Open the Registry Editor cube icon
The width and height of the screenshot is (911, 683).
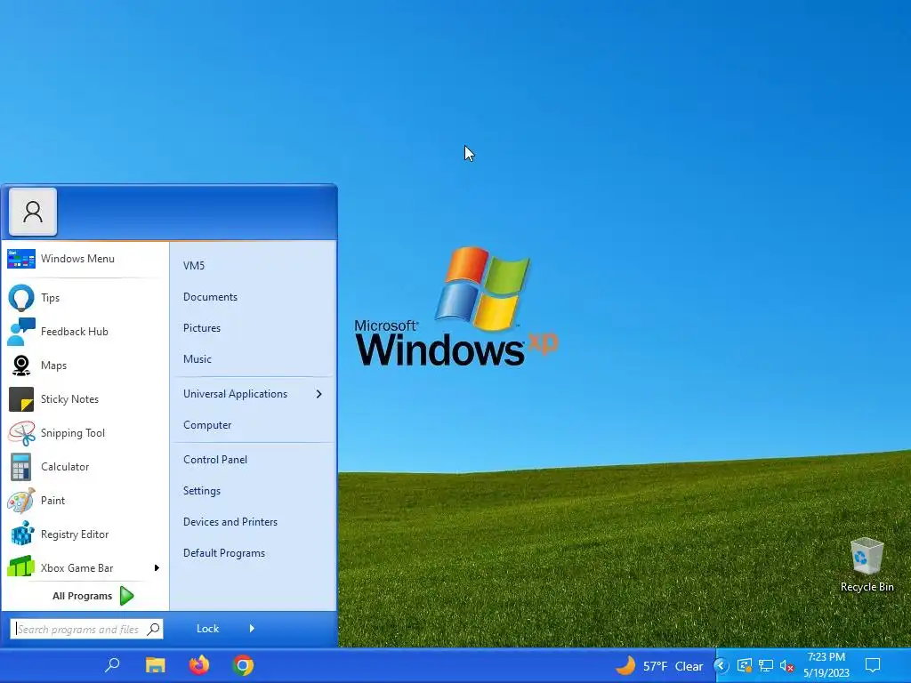[x=21, y=534]
